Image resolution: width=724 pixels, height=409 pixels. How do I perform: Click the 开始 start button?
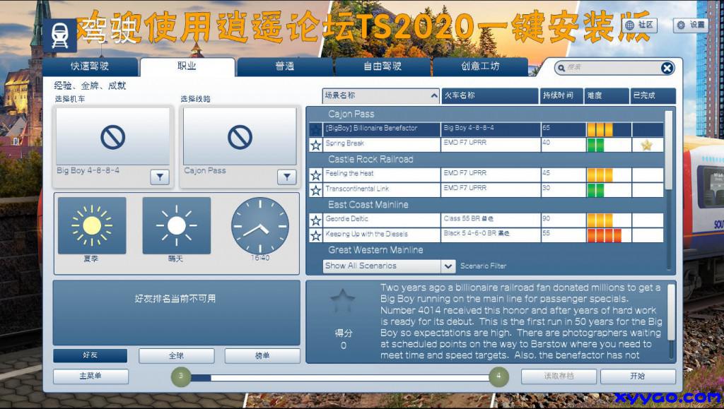click(637, 377)
